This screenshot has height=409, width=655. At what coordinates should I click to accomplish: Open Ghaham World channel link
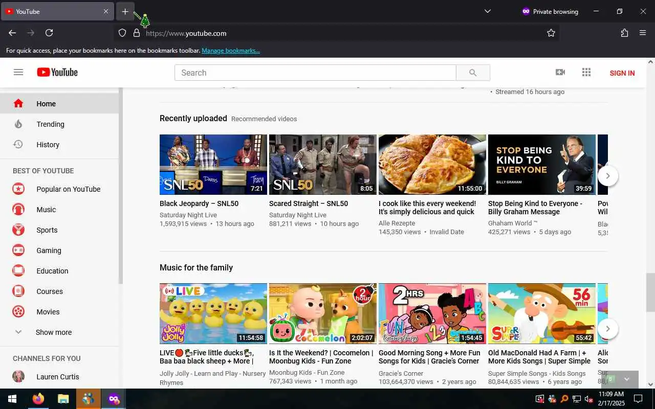pos(513,223)
